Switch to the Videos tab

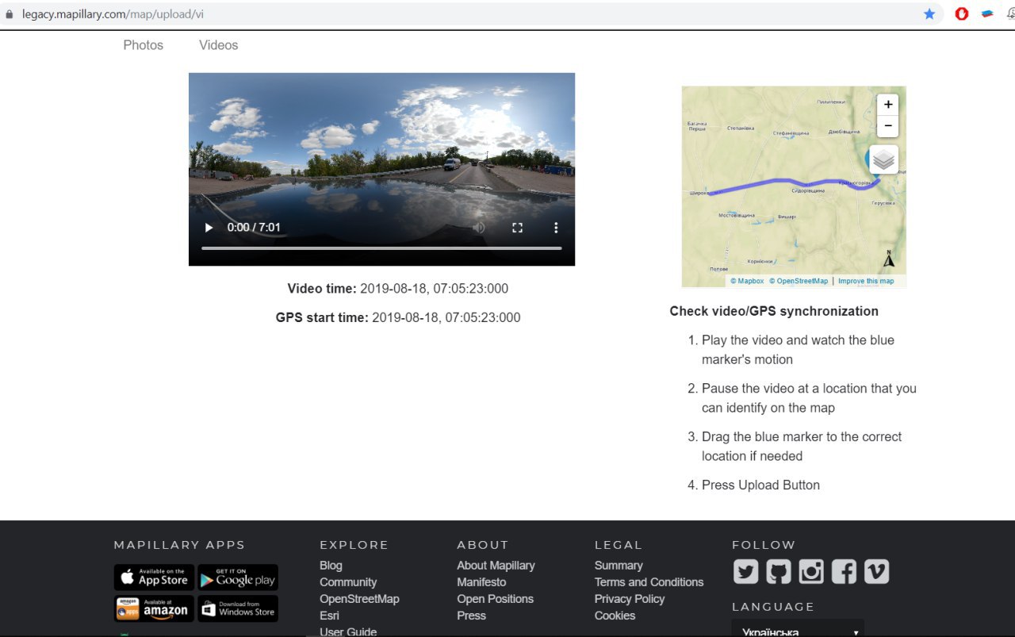click(x=219, y=45)
